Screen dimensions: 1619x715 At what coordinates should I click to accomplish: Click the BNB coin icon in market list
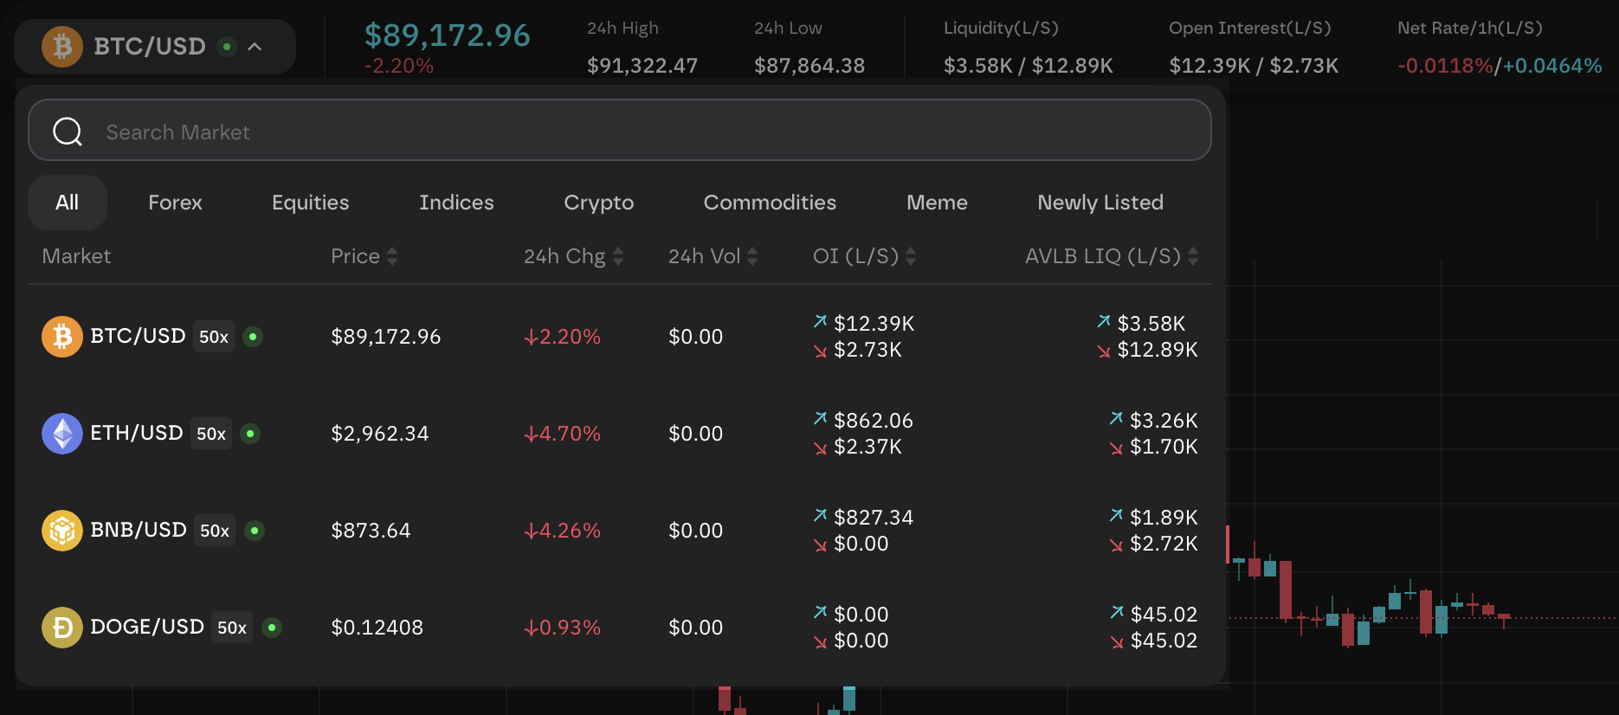coord(62,531)
